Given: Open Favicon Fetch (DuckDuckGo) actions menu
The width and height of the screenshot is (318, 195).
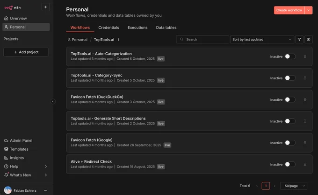Looking at the screenshot, I should [x=305, y=99].
